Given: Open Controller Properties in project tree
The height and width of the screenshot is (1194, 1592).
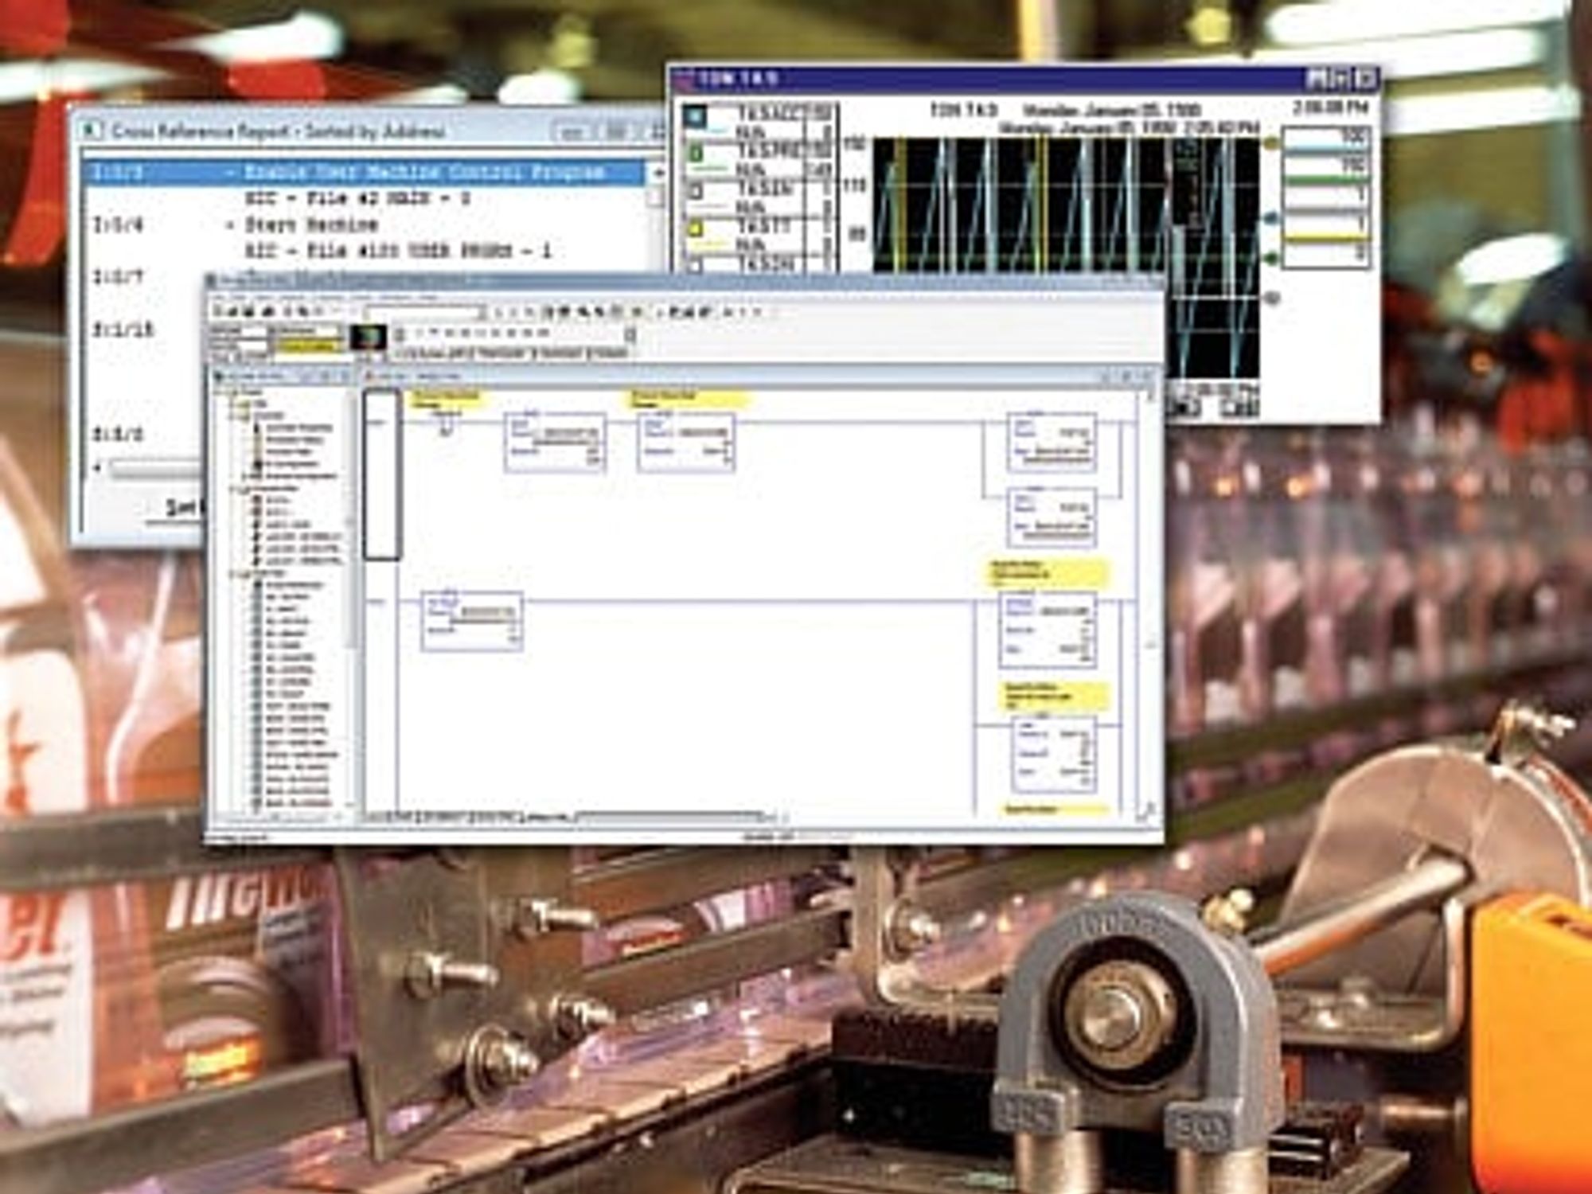Looking at the screenshot, I should (298, 428).
